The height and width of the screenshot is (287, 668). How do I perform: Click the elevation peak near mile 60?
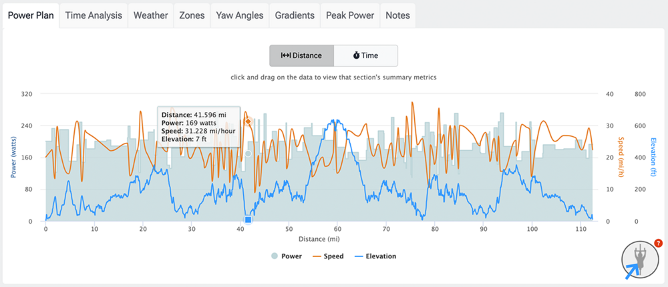point(337,121)
